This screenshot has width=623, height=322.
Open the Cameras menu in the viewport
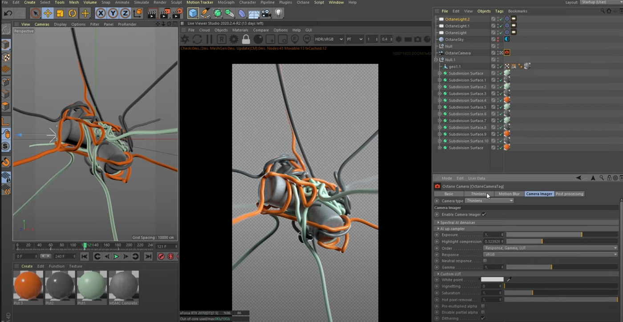[42, 24]
